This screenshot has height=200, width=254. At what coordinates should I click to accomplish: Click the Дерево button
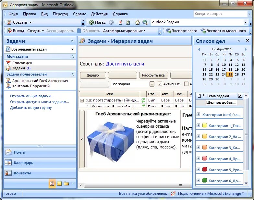(93, 75)
